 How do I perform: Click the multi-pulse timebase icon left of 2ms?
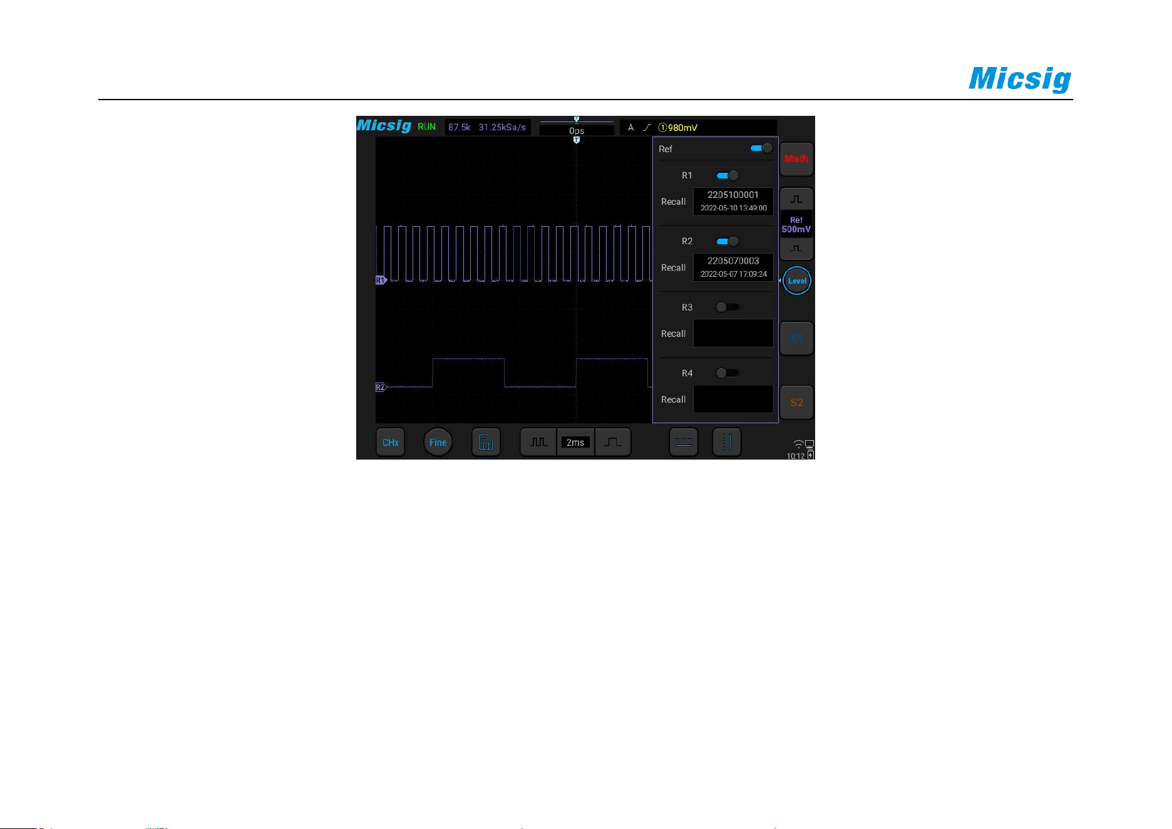click(538, 443)
